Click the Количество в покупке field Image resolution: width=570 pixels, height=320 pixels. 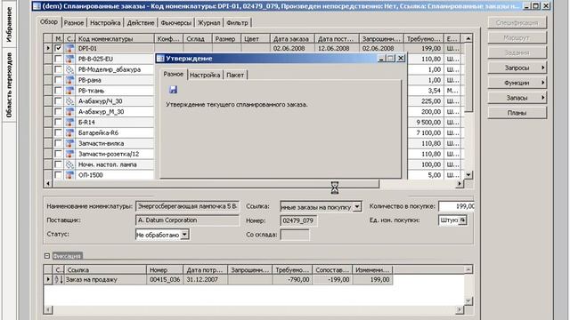click(456, 206)
